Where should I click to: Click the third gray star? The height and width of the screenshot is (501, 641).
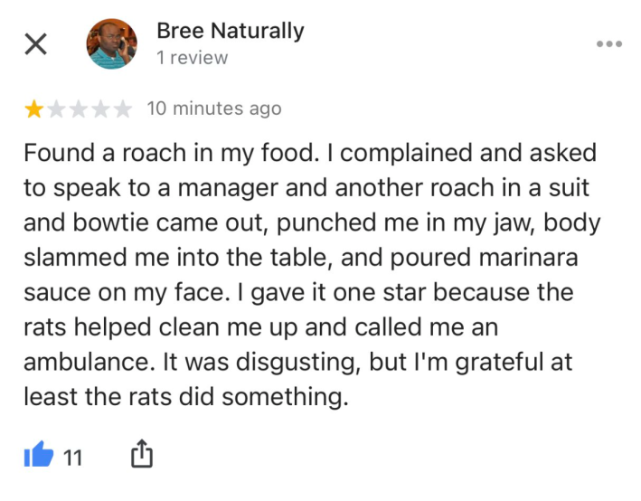(79, 109)
